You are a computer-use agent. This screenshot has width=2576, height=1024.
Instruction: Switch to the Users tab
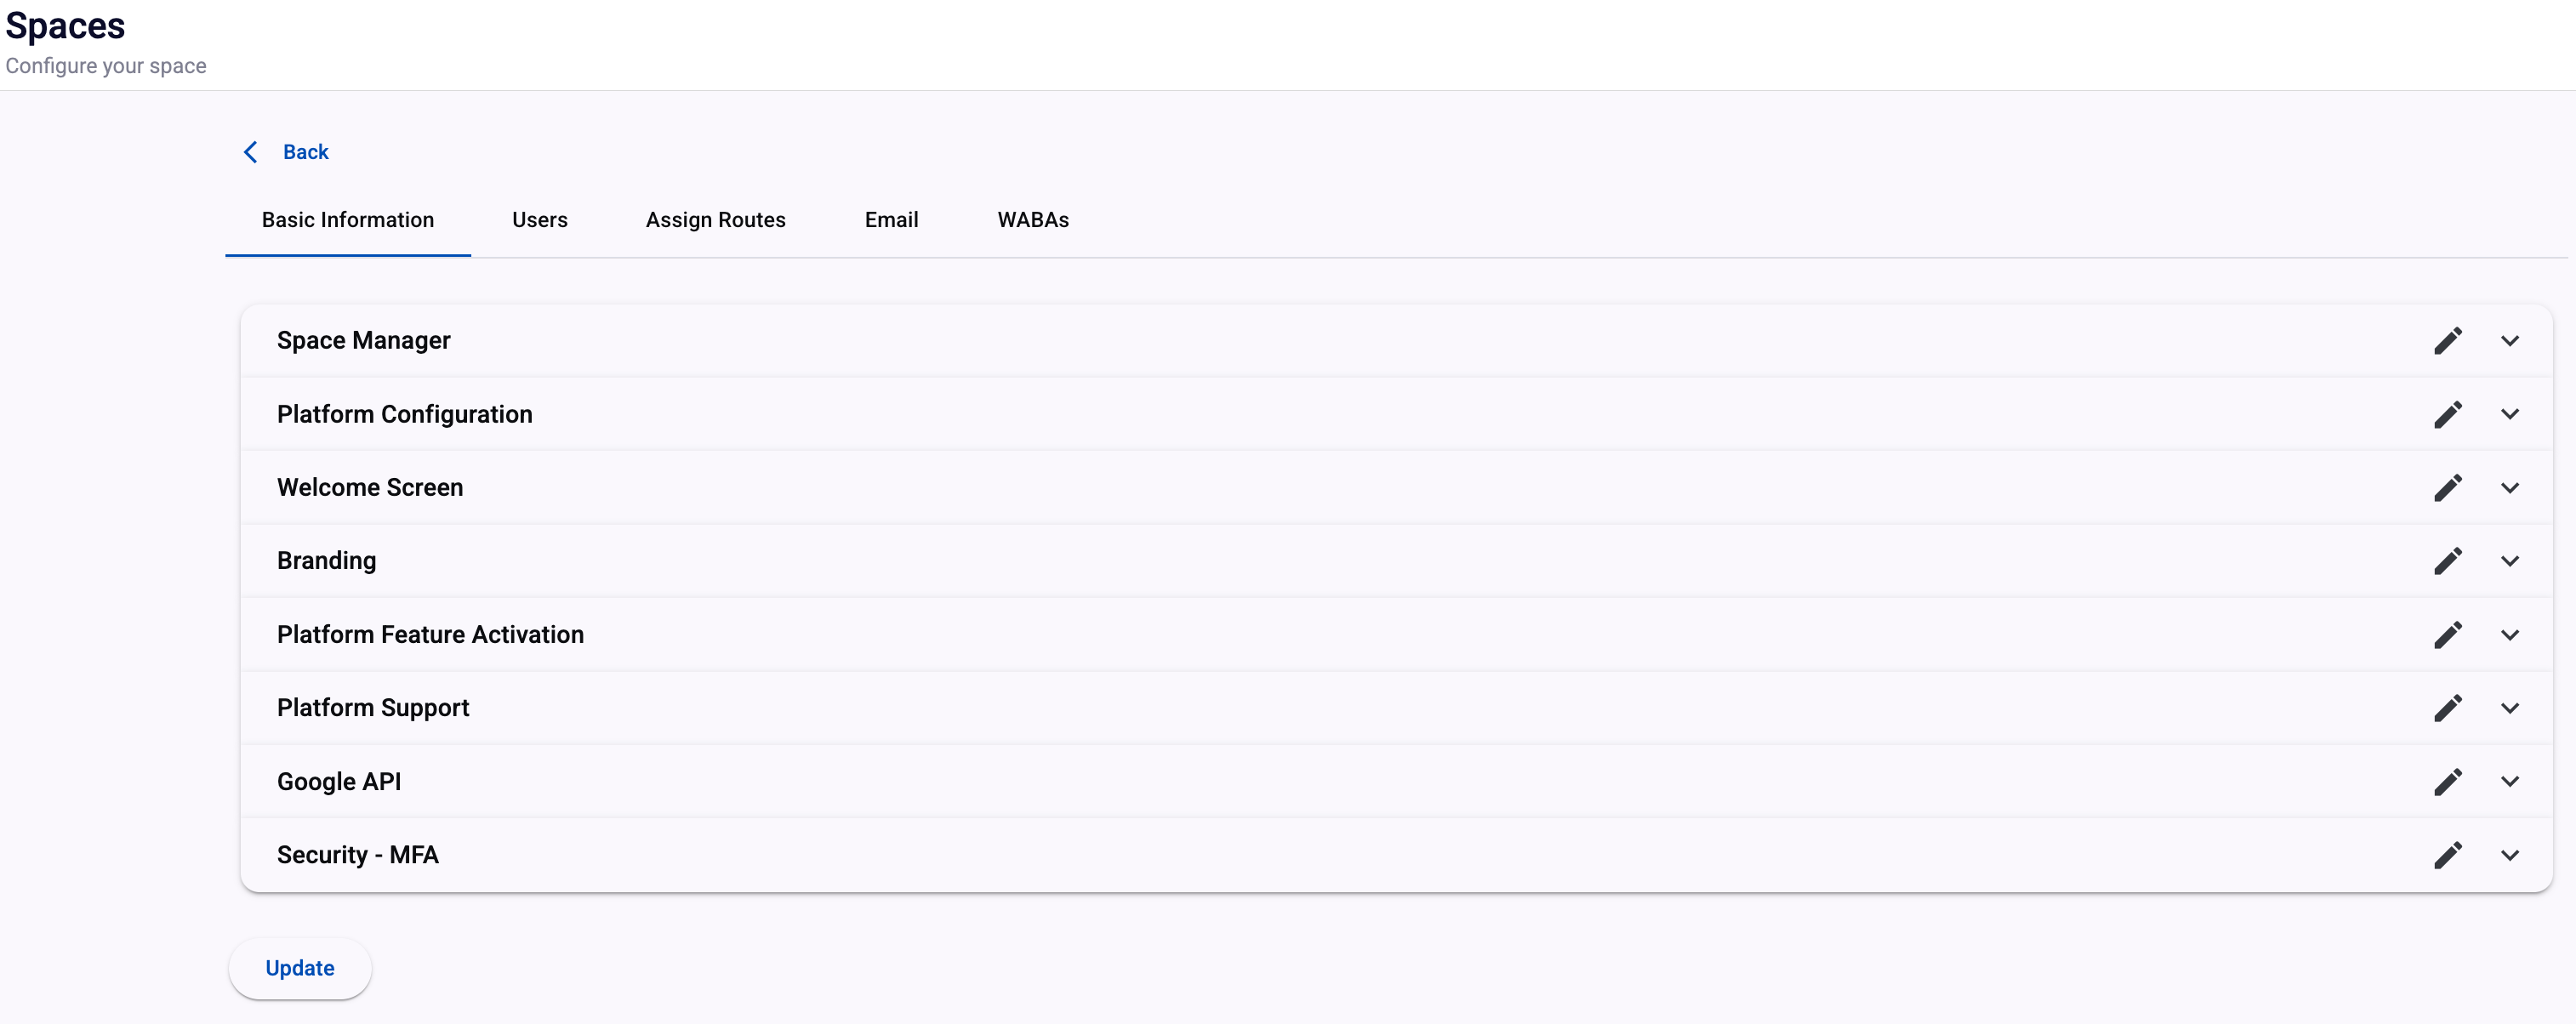pos(539,220)
